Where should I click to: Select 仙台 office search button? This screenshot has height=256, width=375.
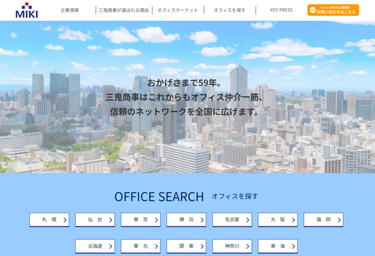coord(95,220)
